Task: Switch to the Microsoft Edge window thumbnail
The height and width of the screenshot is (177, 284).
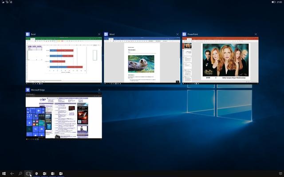Action: (x=64, y=116)
